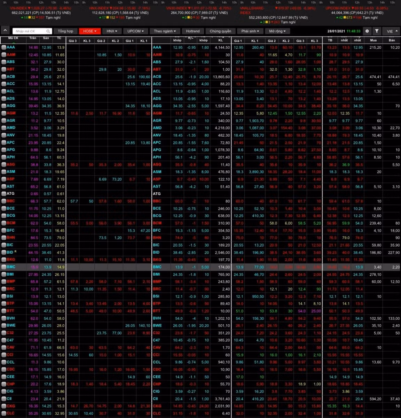Tick the box next to BID ticker
401x418 pixels.
point(3,252)
